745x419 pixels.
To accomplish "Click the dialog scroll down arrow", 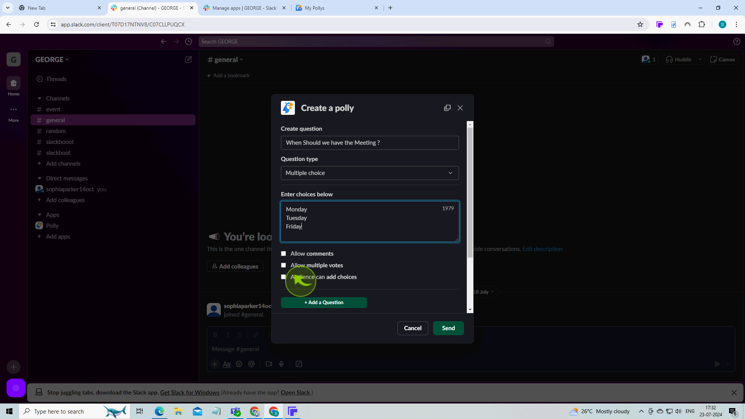I will (470, 310).
